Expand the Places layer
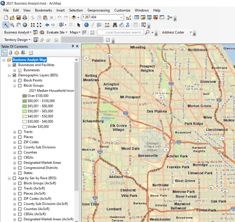This screenshot has width=235, height=222. tap(14, 137)
